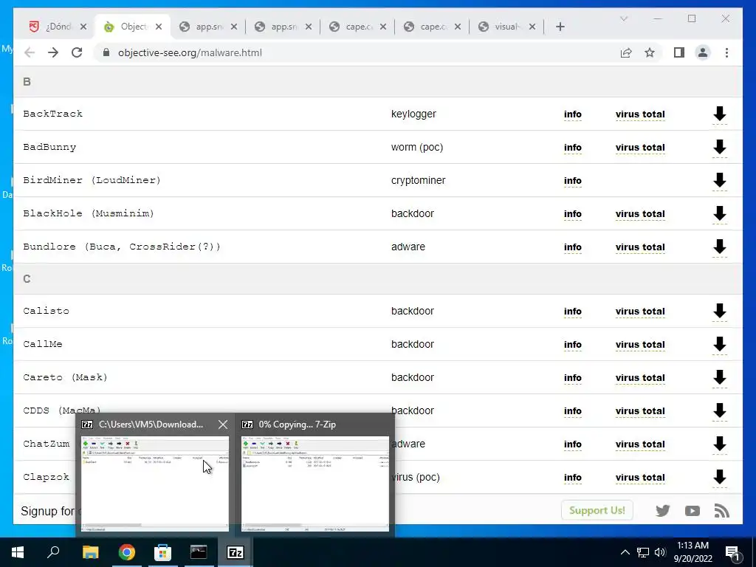The image size is (756, 567).
Task: Click the 7-Zip taskbar icon
Action: click(x=236, y=552)
